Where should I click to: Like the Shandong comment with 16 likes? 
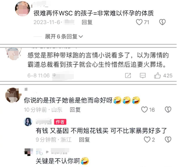coord(144,110)
